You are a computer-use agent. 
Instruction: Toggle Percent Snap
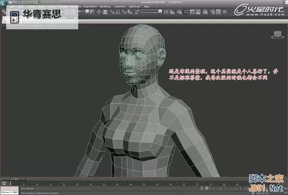coord(124,12)
